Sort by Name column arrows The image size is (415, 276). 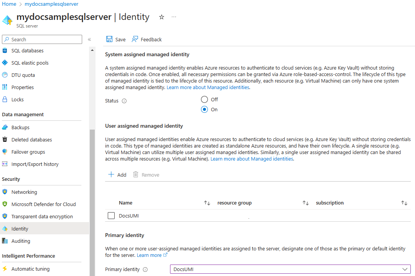point(207,203)
